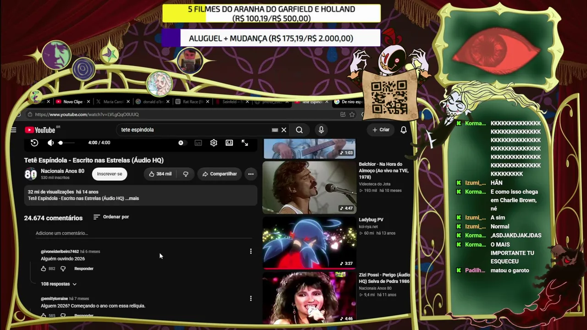Image resolution: width=587 pixels, height=330 pixels.
Task: Open the YouTube notifications bell
Action: point(404,130)
